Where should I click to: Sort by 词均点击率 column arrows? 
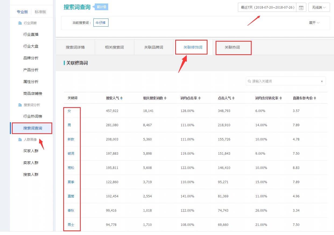click(x=199, y=98)
